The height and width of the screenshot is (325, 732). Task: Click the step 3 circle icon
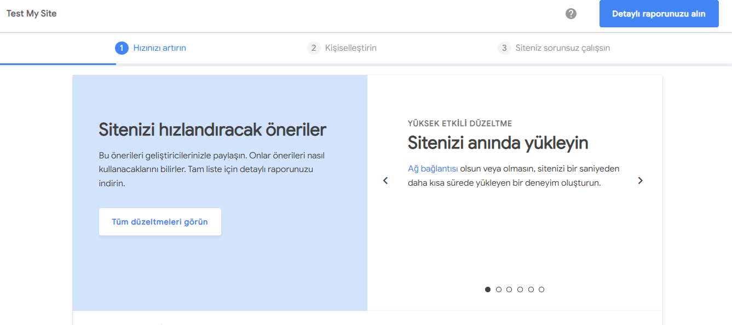tap(504, 48)
